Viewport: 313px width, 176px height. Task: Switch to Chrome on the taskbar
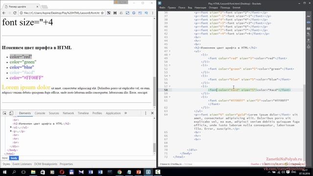[x=119, y=172]
